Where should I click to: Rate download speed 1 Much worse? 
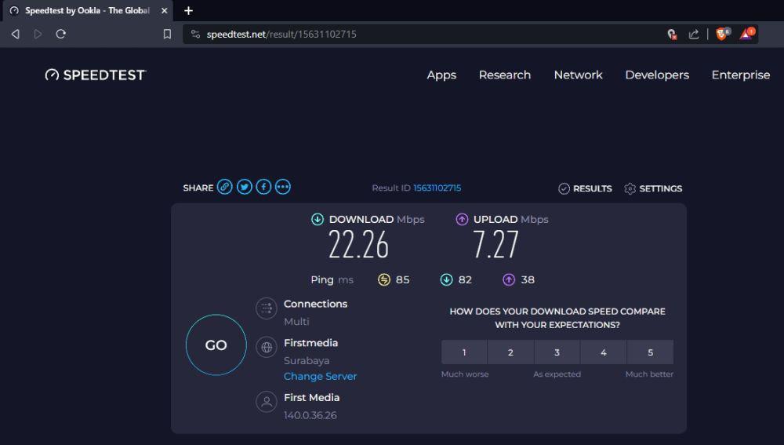[464, 352]
